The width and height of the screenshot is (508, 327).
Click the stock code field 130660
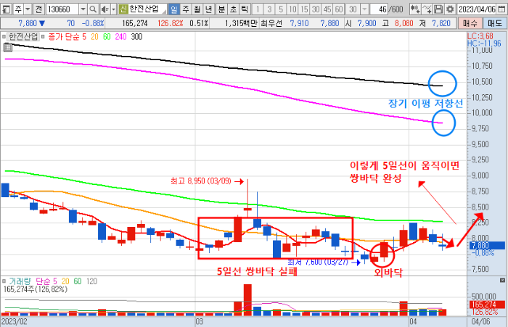62,9
